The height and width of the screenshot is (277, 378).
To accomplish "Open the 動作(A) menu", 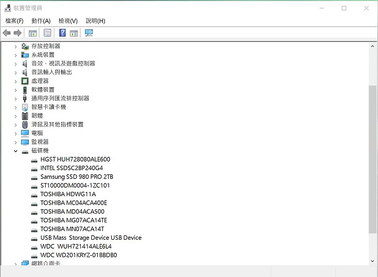I will pyautogui.click(x=41, y=21).
